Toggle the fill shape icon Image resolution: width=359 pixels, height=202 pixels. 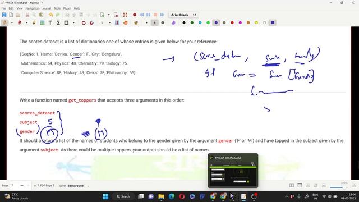(x=173, y=22)
